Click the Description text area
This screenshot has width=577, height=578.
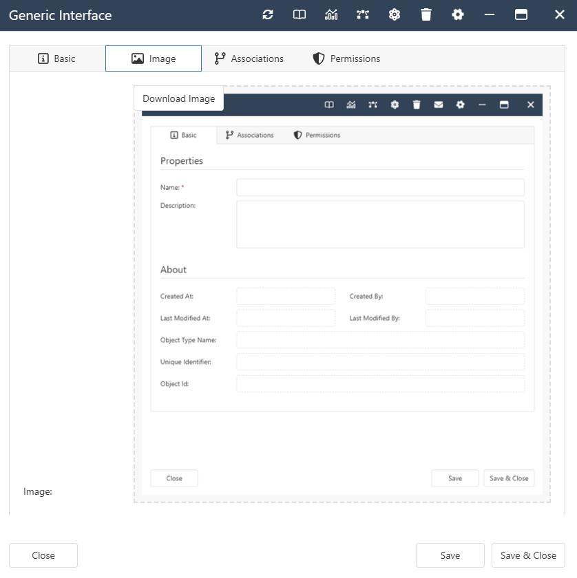point(380,224)
